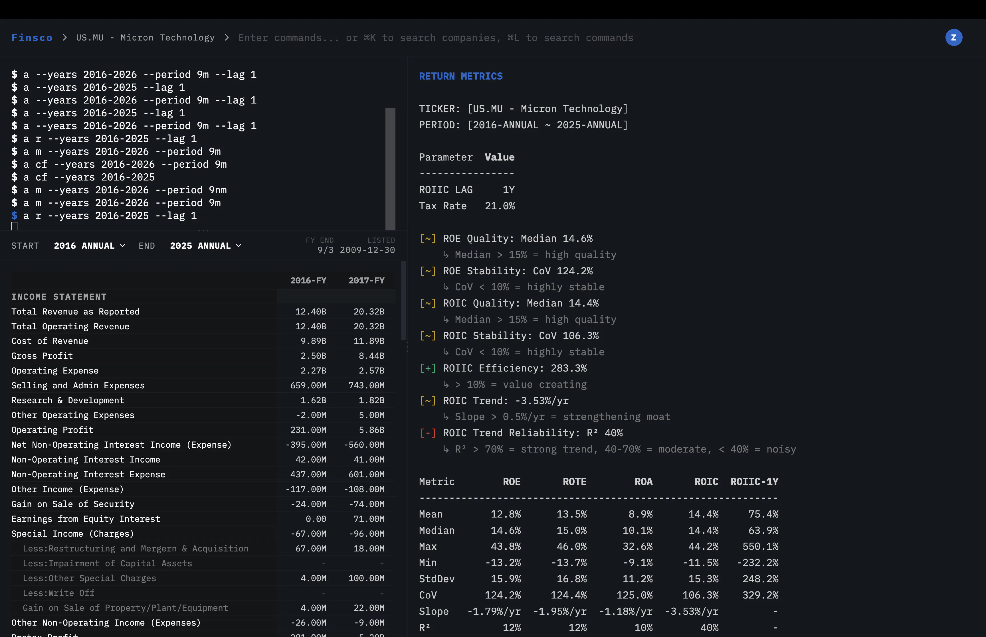Click the Special Income (Charges) row label
This screenshot has height=637, width=986.
pyautogui.click(x=72, y=533)
